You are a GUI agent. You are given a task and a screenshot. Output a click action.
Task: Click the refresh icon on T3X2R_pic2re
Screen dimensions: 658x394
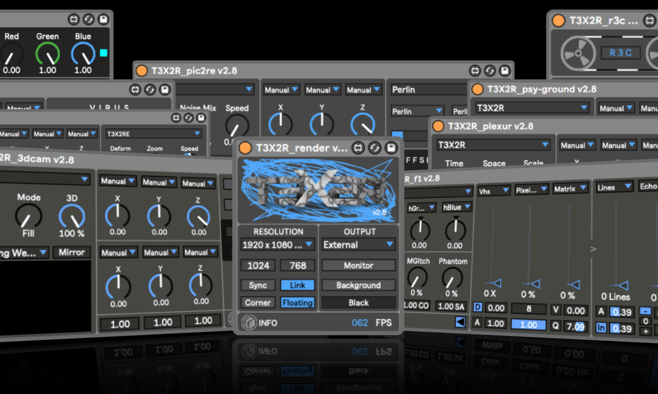(489, 70)
